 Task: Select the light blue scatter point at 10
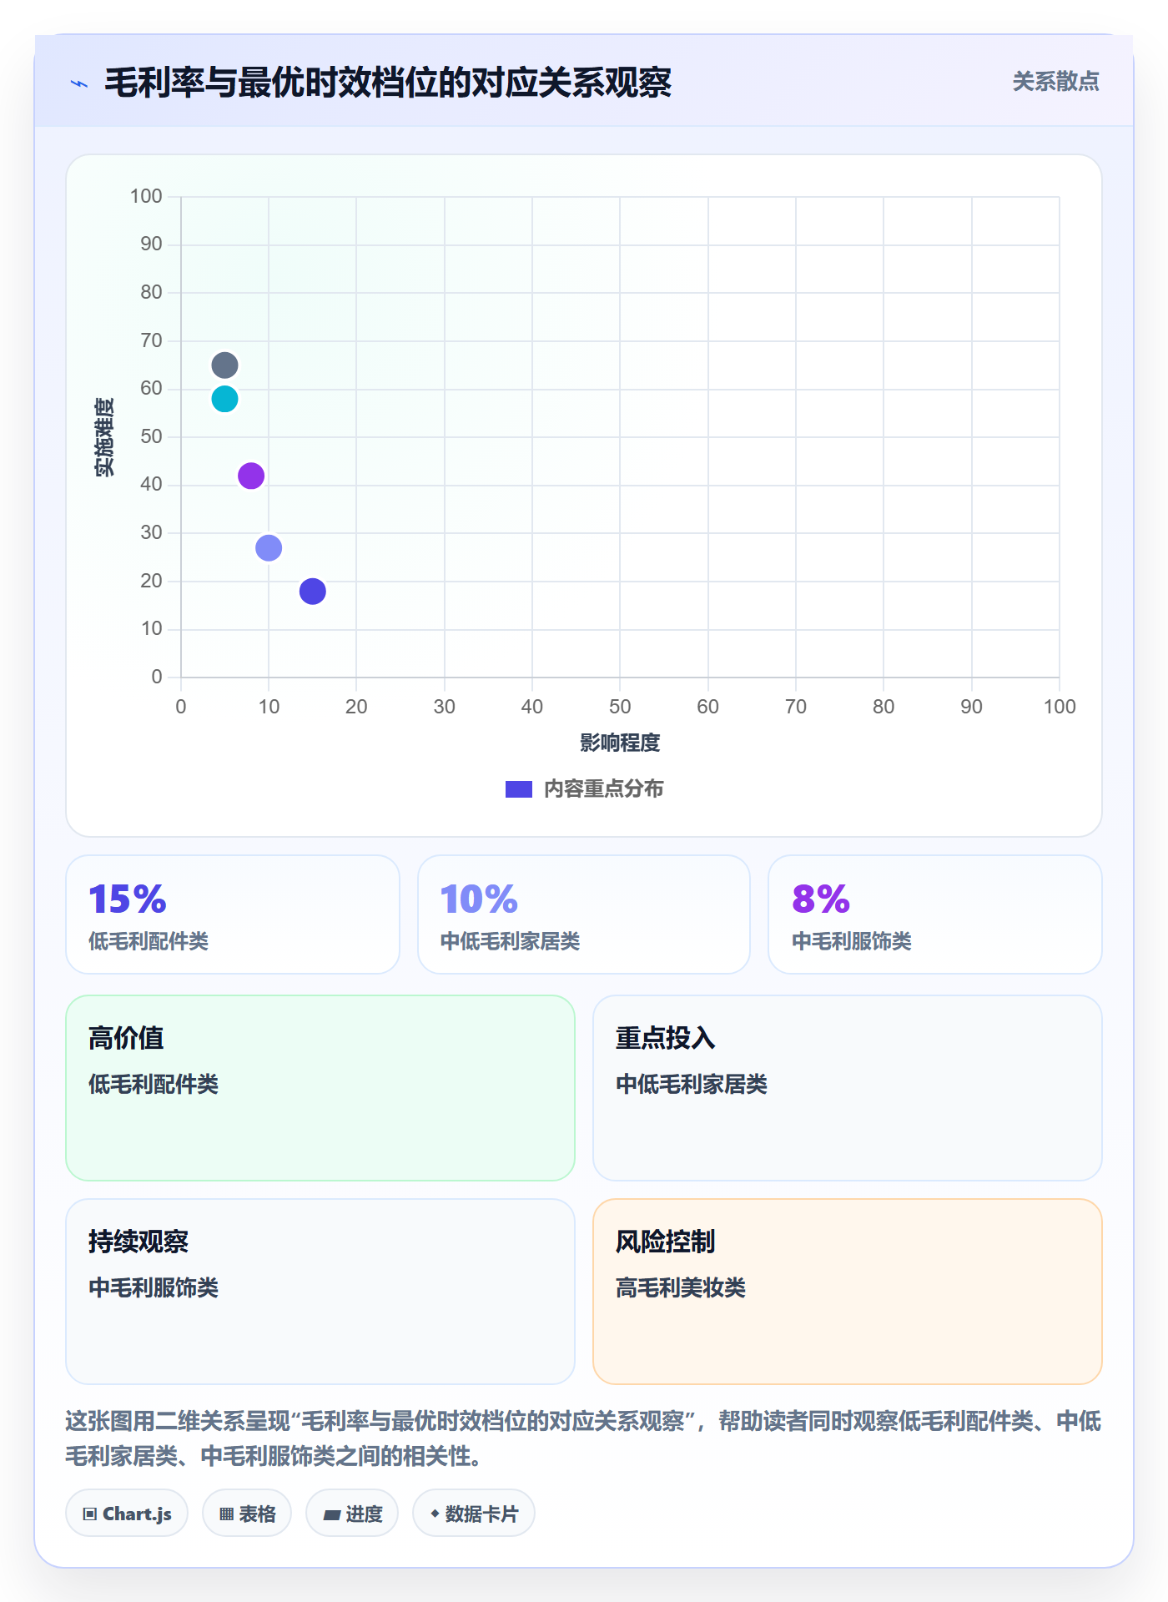pyautogui.click(x=269, y=548)
